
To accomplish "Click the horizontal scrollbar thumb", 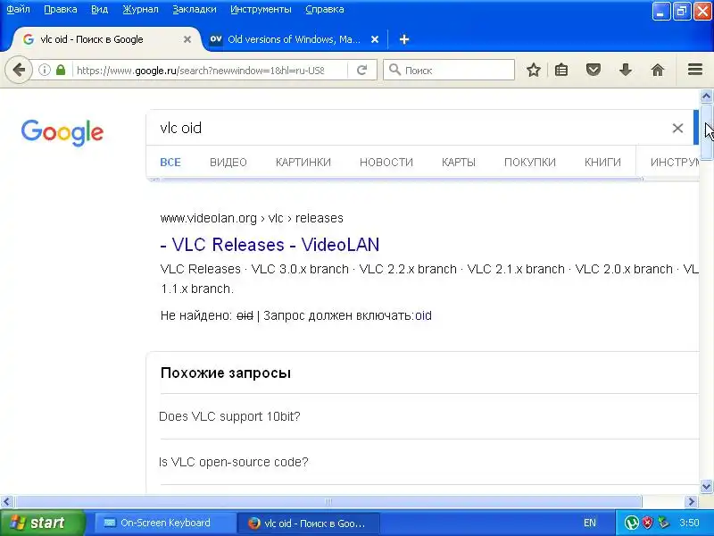I will (x=328, y=502).
